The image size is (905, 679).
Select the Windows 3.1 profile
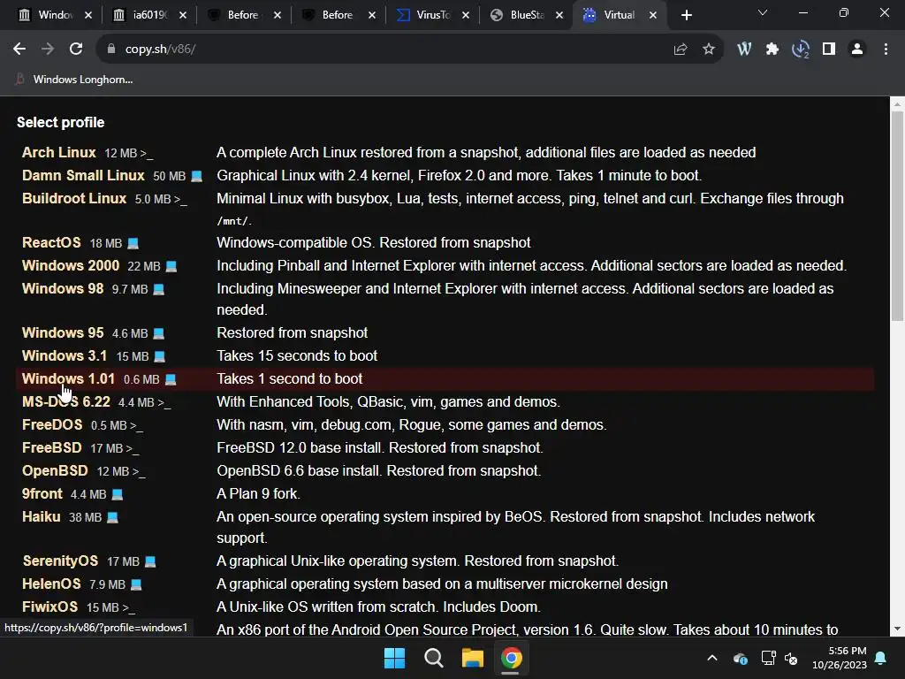[64, 355]
